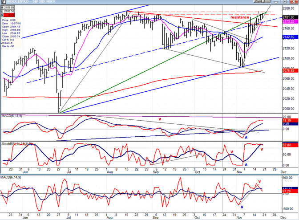Viewport: 299px width, 220px height.
Task: Click red v sell marker in MACD(6,14,9) panel
Action: coord(259,181)
